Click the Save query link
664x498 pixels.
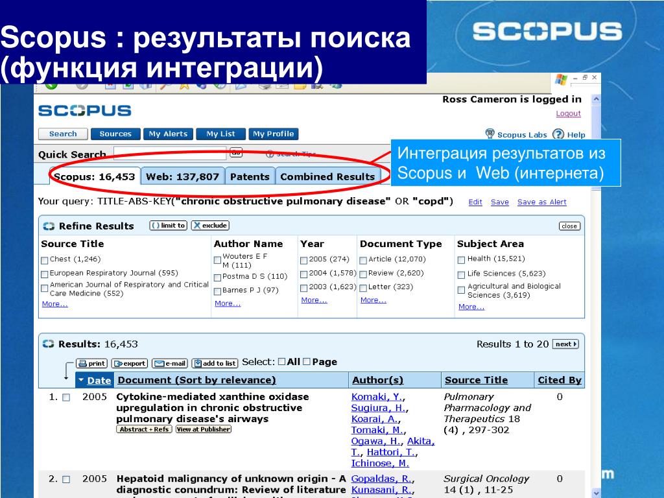click(x=500, y=202)
